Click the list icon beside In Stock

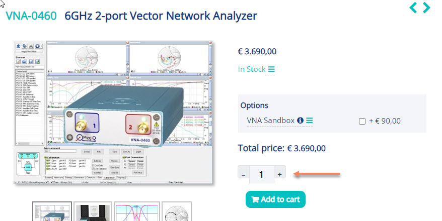tap(271, 69)
